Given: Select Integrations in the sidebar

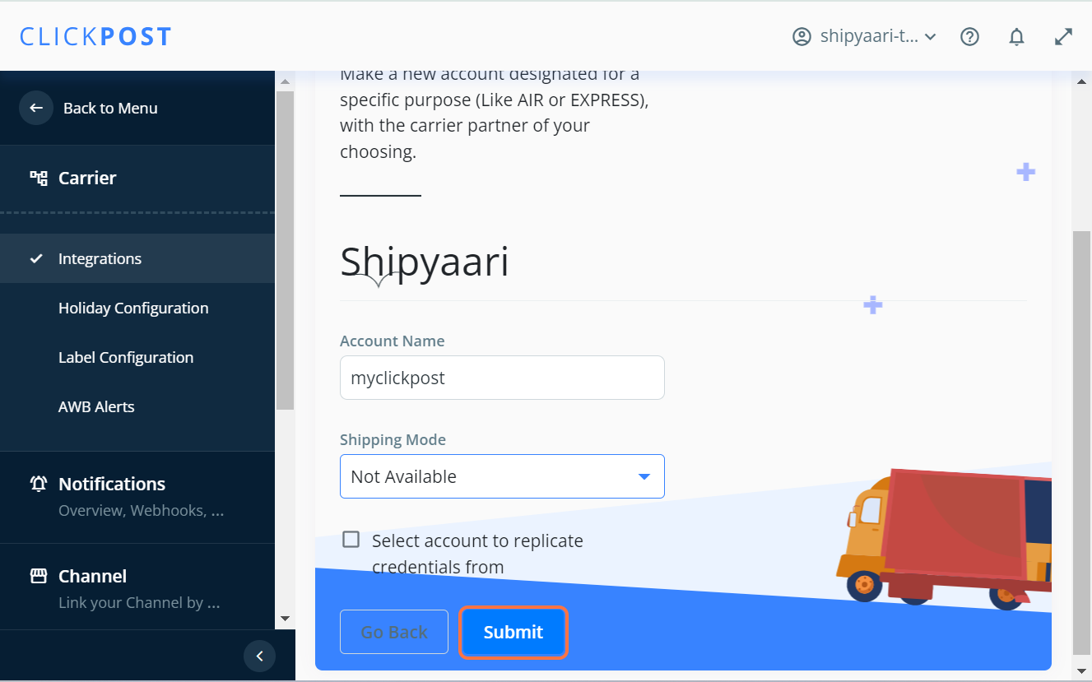Looking at the screenshot, I should click(137, 258).
